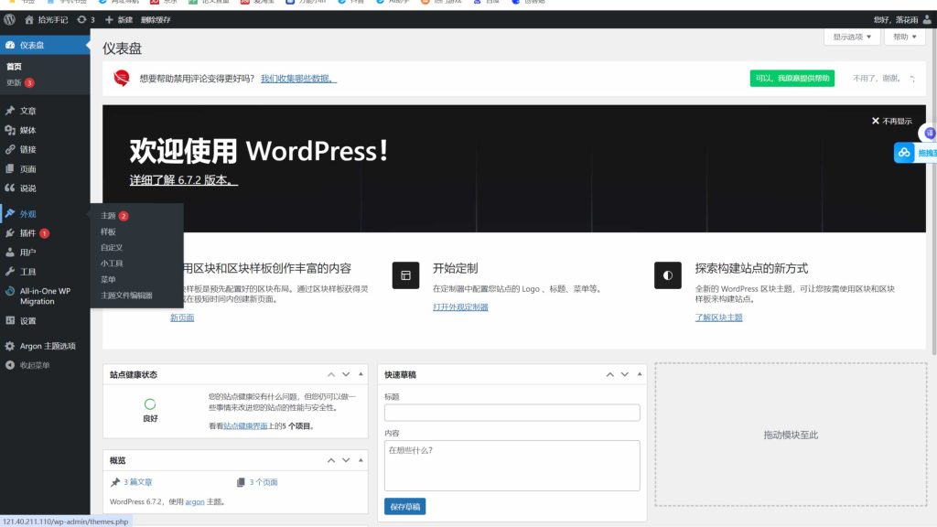This screenshot has height=527, width=937.
Task: Click the 标题 input field in 快速草稿
Action: [512, 413]
